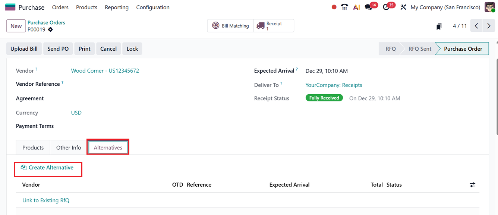498x215 pixels.
Task: Open the Products tab
Action: pos(33,148)
